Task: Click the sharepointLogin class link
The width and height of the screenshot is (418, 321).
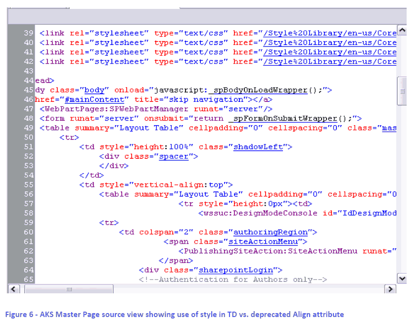Action: [236, 271]
